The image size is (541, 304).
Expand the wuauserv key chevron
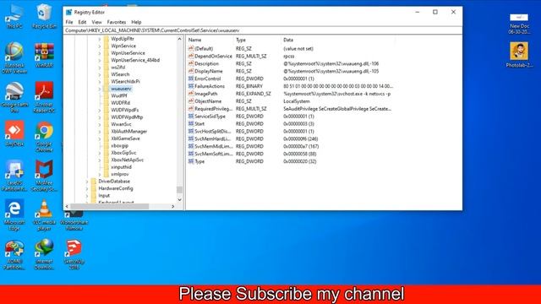coord(100,89)
